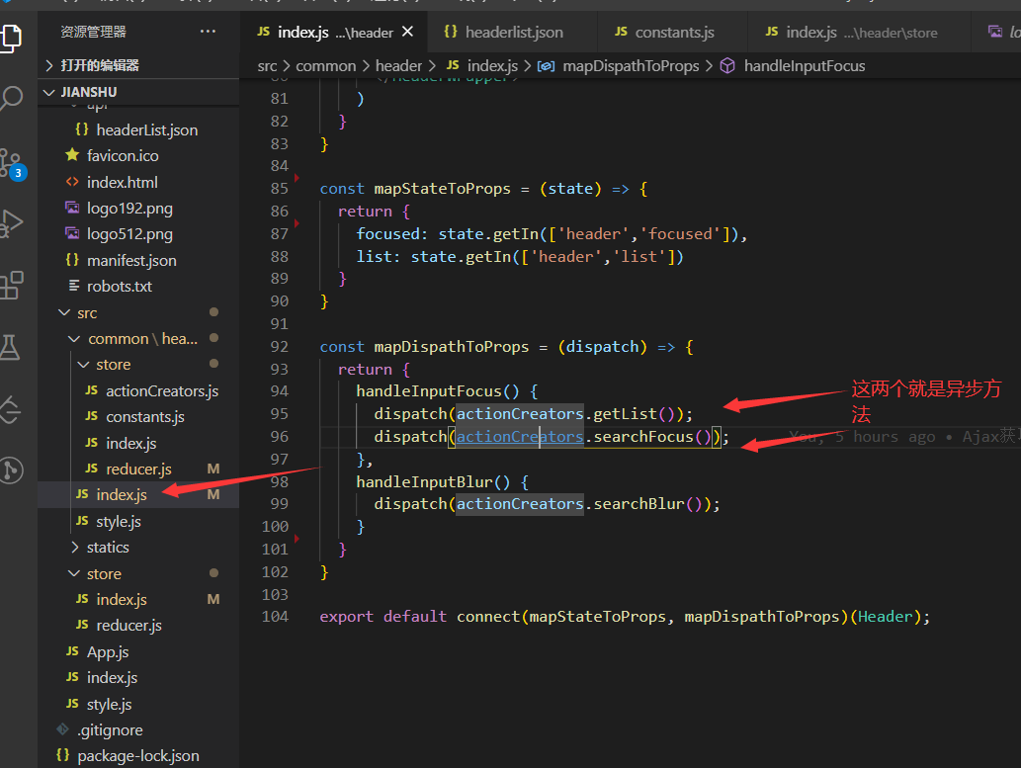Image resolution: width=1021 pixels, height=768 pixels.
Task: Collapse the JIANSHU project section
Action: point(138,92)
